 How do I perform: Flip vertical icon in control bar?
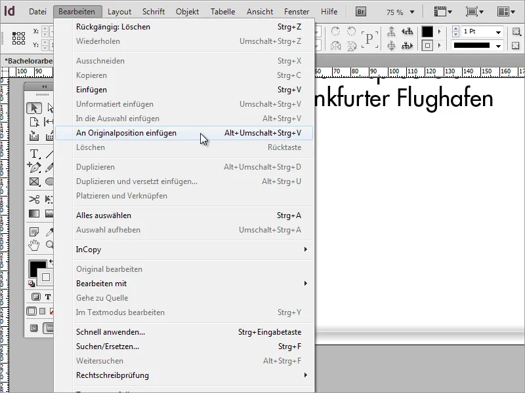(351, 45)
